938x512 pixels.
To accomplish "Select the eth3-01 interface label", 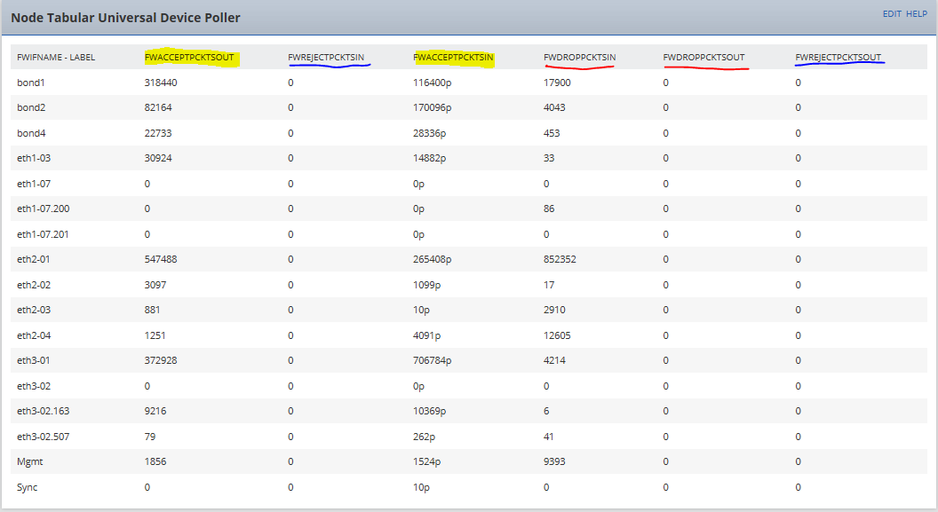I will pos(34,360).
